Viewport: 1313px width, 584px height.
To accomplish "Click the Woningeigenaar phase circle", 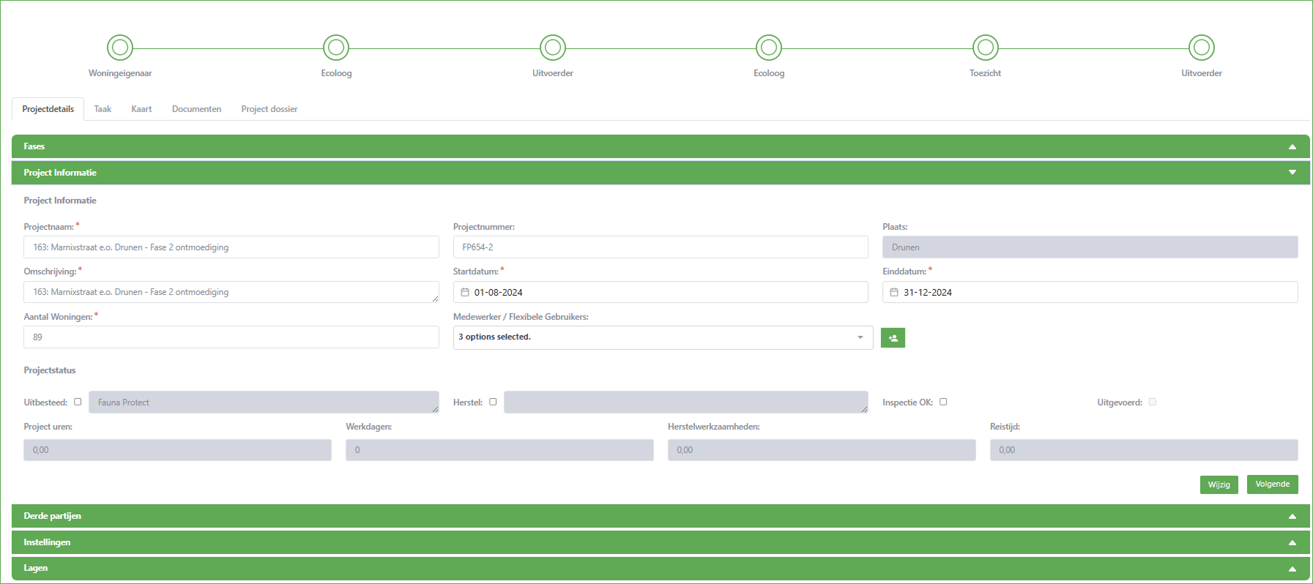I will [120, 48].
